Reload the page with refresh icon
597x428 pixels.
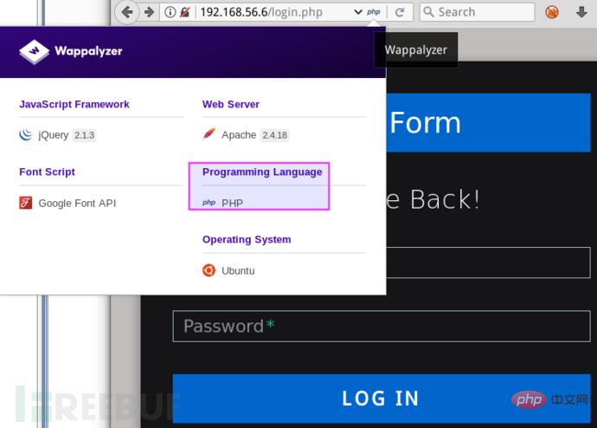(x=400, y=12)
